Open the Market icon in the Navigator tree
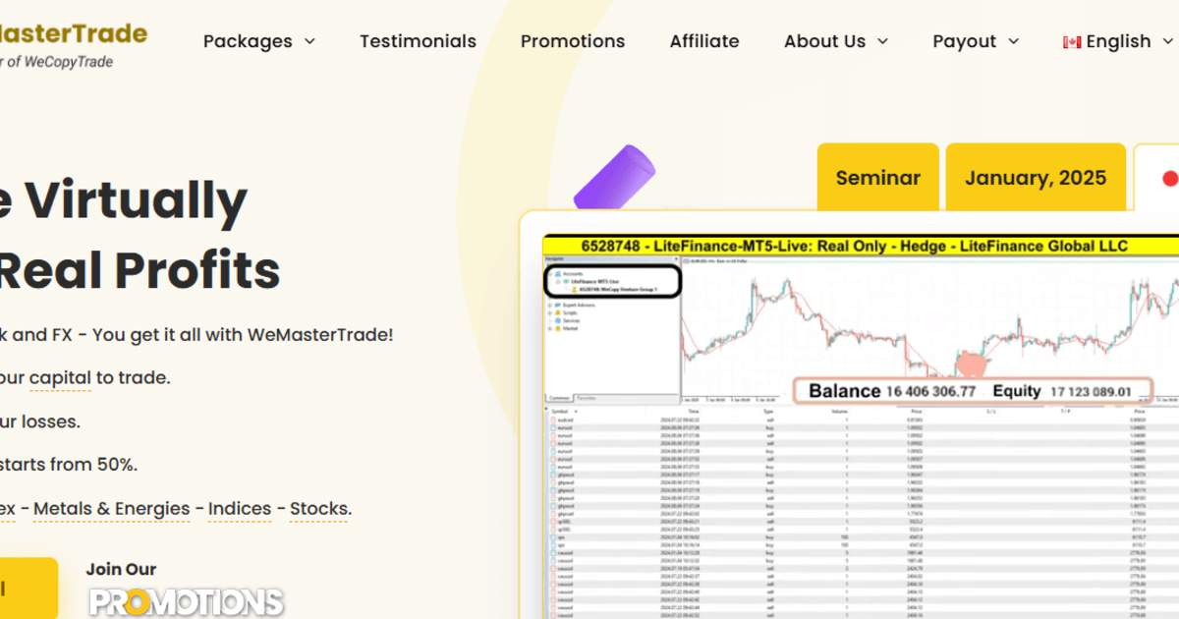The height and width of the screenshot is (619, 1179). click(557, 328)
